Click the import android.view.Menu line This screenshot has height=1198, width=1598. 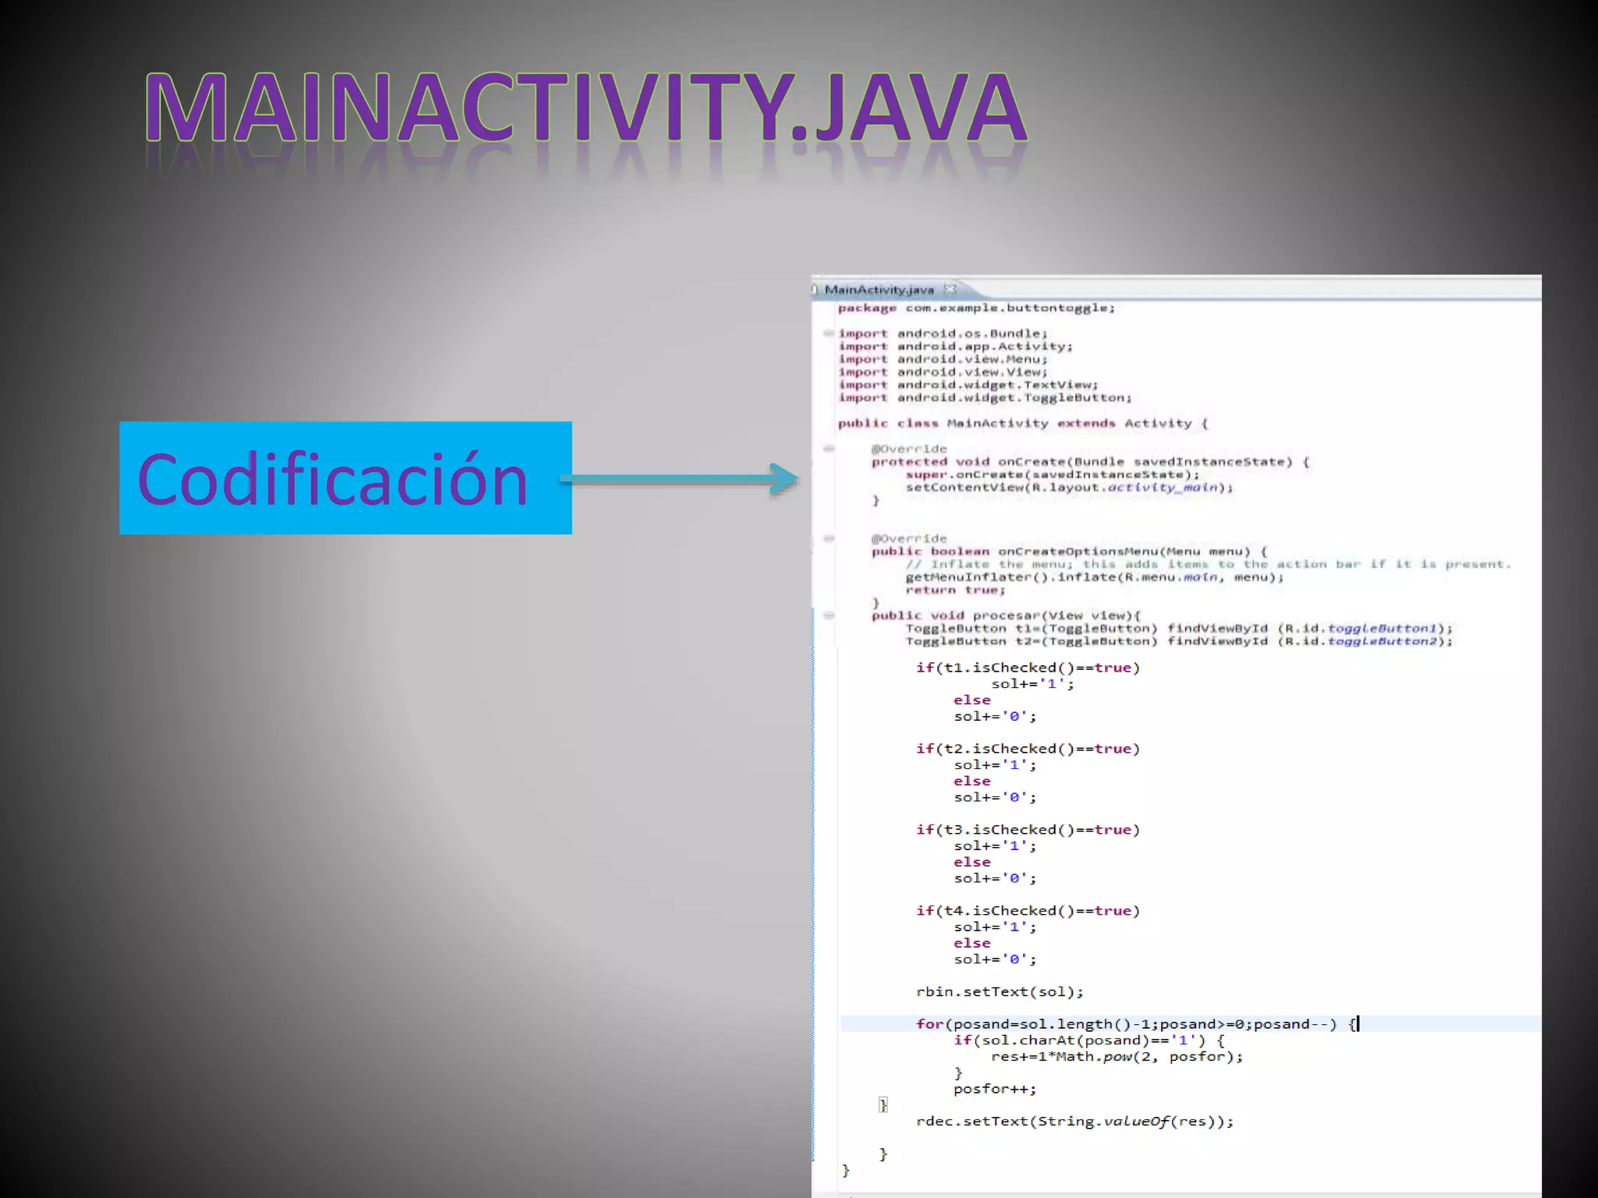click(943, 360)
